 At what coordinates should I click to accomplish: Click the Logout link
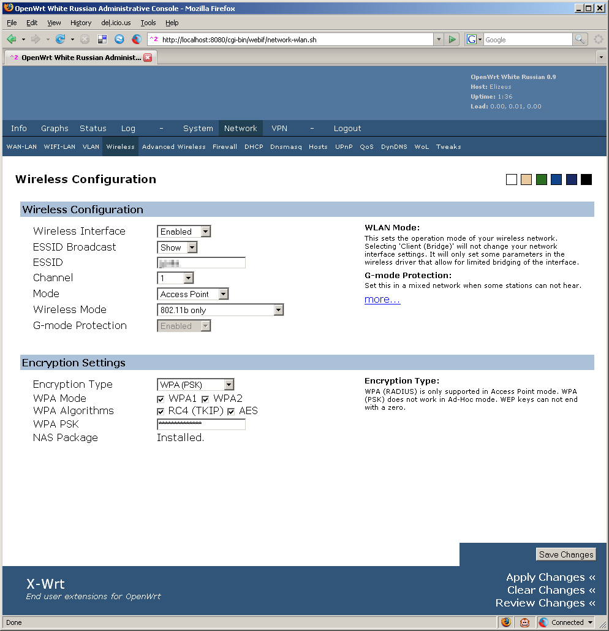(347, 129)
